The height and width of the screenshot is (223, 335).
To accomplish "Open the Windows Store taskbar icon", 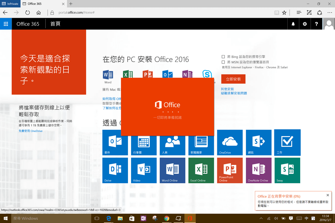I will point(132,218).
